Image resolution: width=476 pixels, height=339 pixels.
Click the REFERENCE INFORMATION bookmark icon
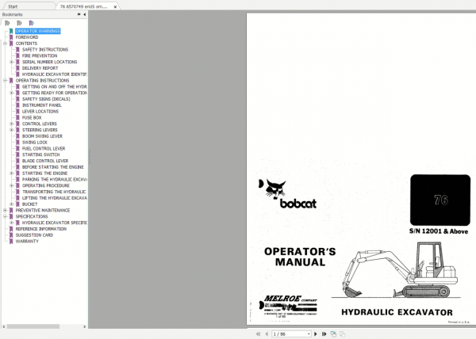click(11, 229)
